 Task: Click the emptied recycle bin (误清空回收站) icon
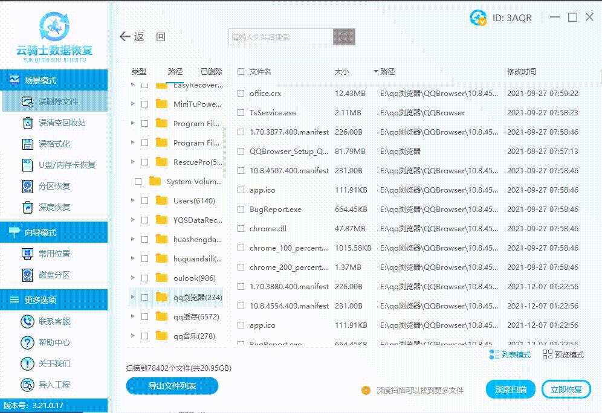point(27,123)
